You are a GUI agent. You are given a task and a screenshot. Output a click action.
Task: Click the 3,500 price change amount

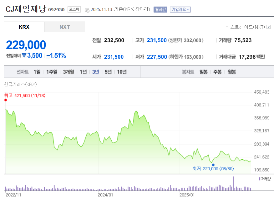click(35, 55)
